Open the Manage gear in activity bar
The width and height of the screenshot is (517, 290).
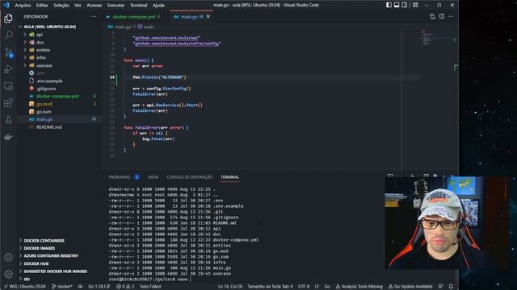[8, 274]
